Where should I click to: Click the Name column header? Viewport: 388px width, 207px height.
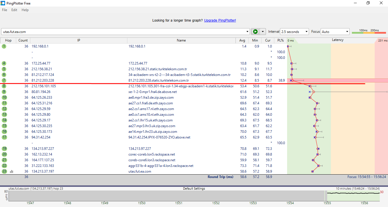pos(181,40)
